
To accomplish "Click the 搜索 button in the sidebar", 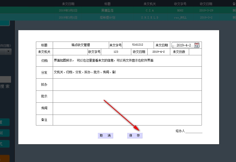I will tap(5, 86).
